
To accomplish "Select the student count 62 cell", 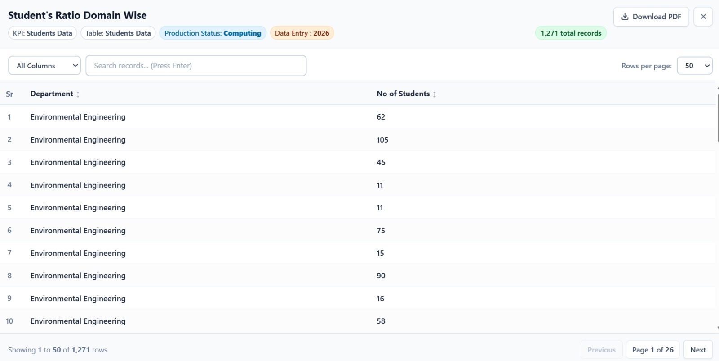I will click(x=381, y=117).
